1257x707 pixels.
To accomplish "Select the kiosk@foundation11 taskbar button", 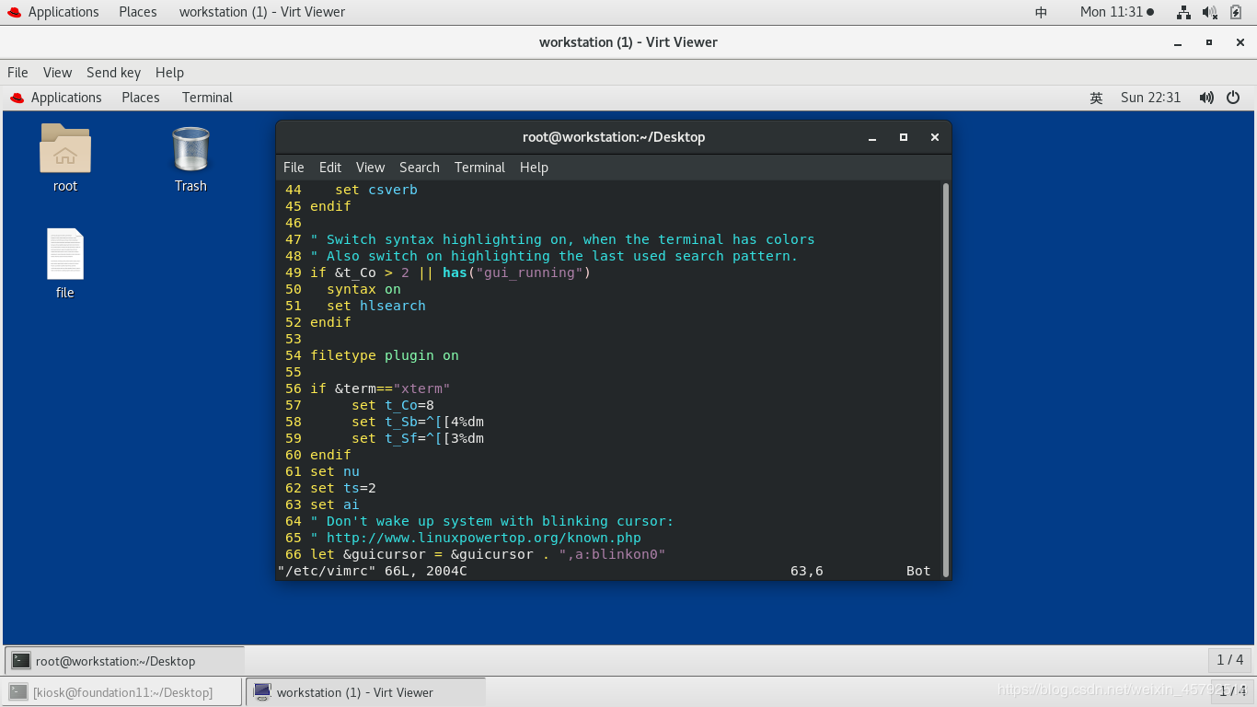I will coord(122,691).
